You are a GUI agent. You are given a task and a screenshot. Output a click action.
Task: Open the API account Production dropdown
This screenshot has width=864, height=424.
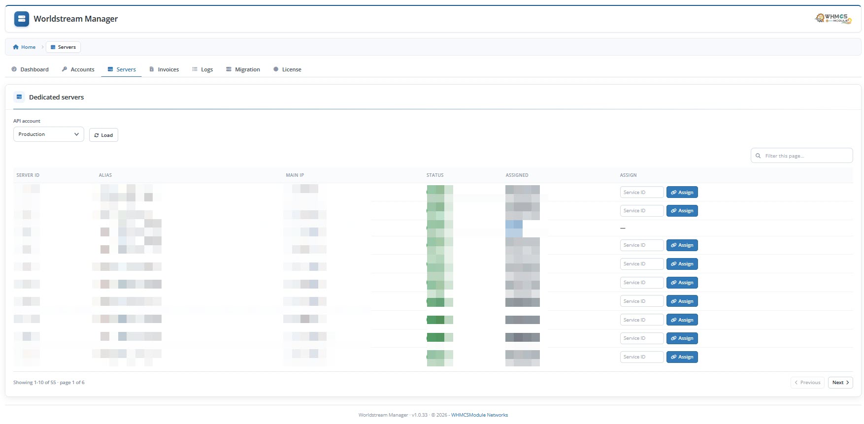click(x=49, y=134)
